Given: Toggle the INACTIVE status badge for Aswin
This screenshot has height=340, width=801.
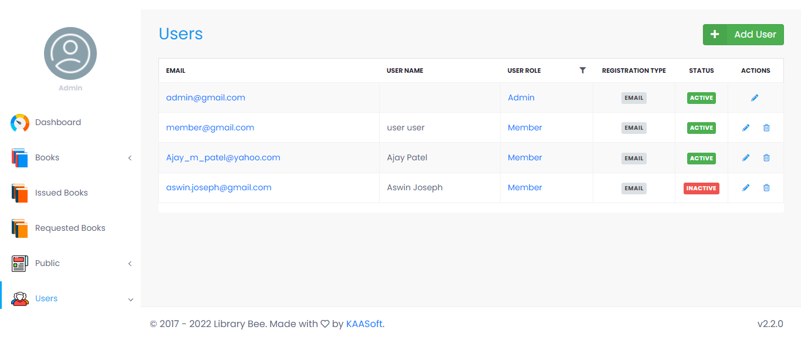Looking at the screenshot, I should click(701, 188).
